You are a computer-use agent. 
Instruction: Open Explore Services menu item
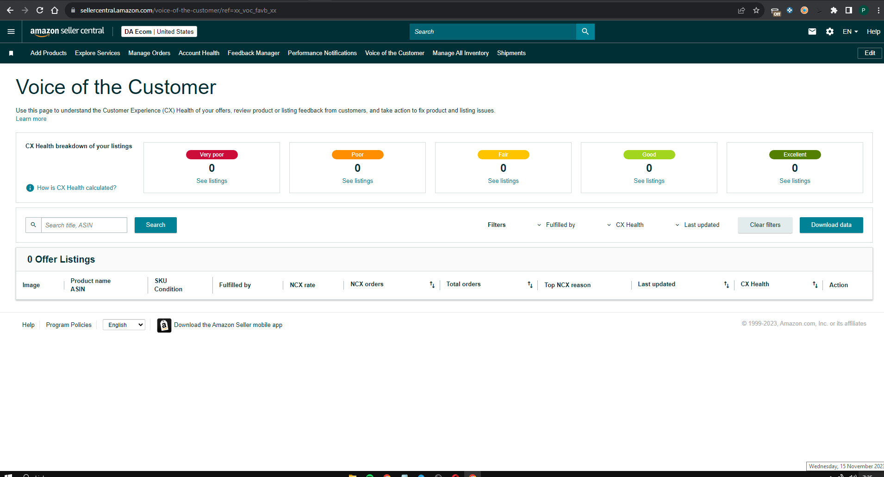coord(98,53)
